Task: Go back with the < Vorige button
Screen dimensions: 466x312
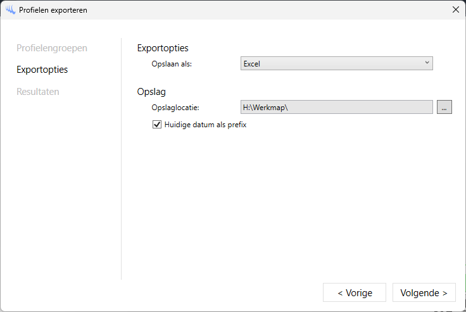Action: tap(355, 292)
